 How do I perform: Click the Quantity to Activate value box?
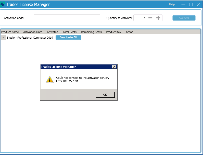[x=140, y=18]
